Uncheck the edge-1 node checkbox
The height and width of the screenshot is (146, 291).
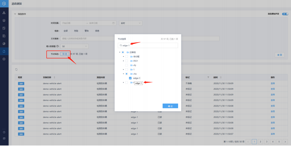pos(130,78)
